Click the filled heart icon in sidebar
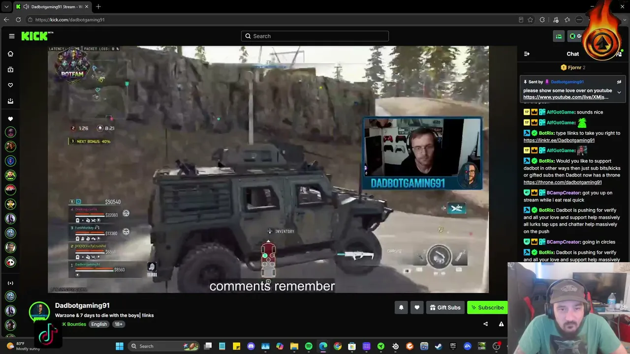630x354 pixels. pos(10,119)
